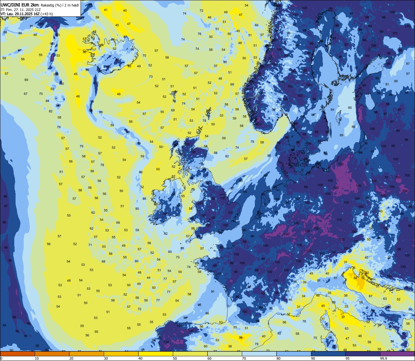Click the legend scale label '99.9'

384,358
